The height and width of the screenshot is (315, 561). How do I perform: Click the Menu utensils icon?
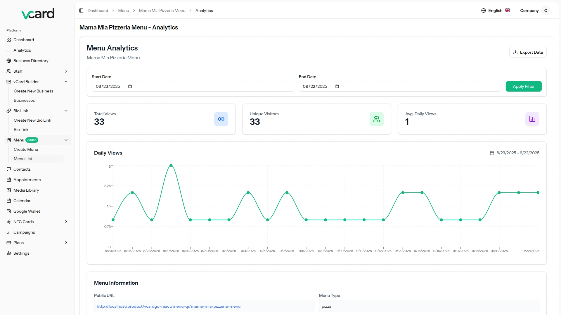tap(9, 140)
